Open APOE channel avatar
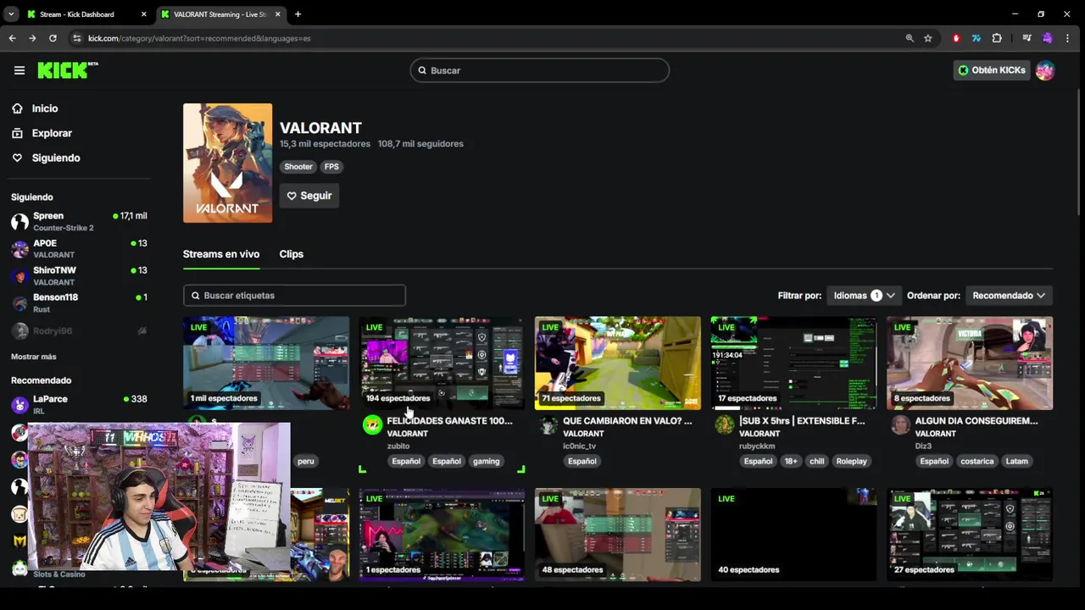This screenshot has height=610, width=1085. pos(19,249)
